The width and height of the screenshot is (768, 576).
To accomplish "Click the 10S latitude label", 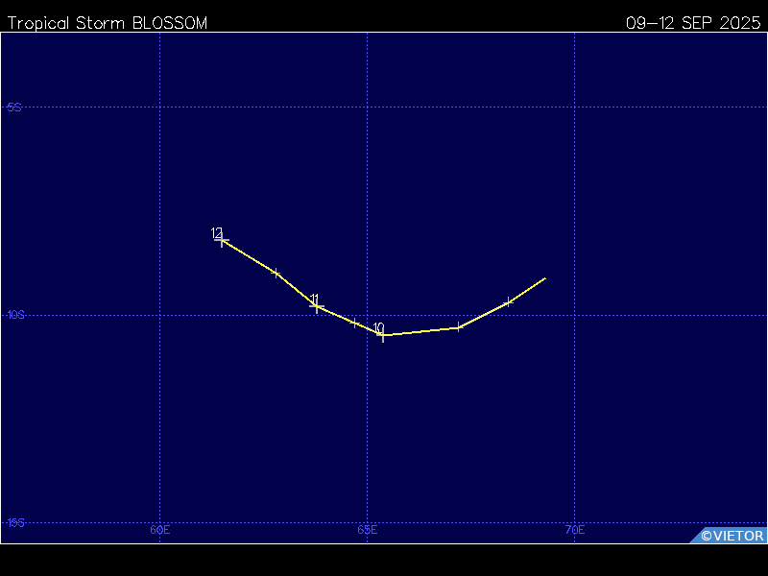I will click(x=14, y=315).
